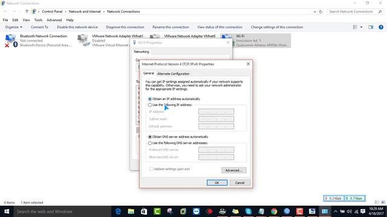Open Skype from the taskbar

coord(249,212)
